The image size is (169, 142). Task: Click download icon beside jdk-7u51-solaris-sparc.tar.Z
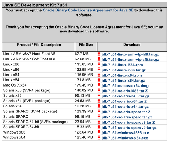coord(99,112)
